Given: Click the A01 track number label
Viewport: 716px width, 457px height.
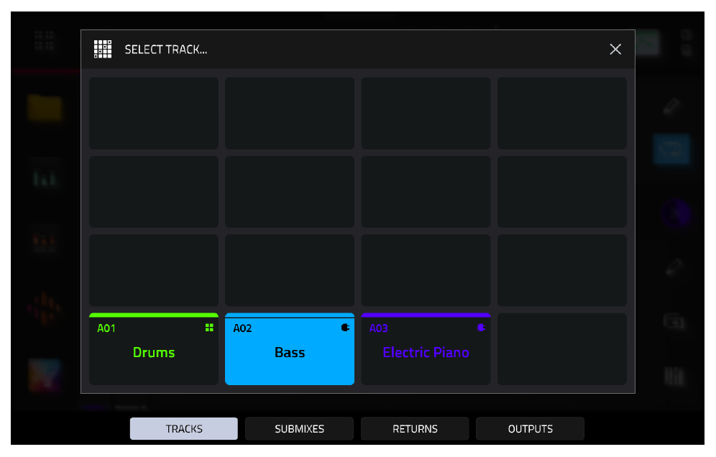Looking at the screenshot, I should coord(106,328).
